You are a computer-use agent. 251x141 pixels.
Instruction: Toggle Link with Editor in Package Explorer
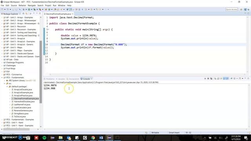(x=26, y=14)
